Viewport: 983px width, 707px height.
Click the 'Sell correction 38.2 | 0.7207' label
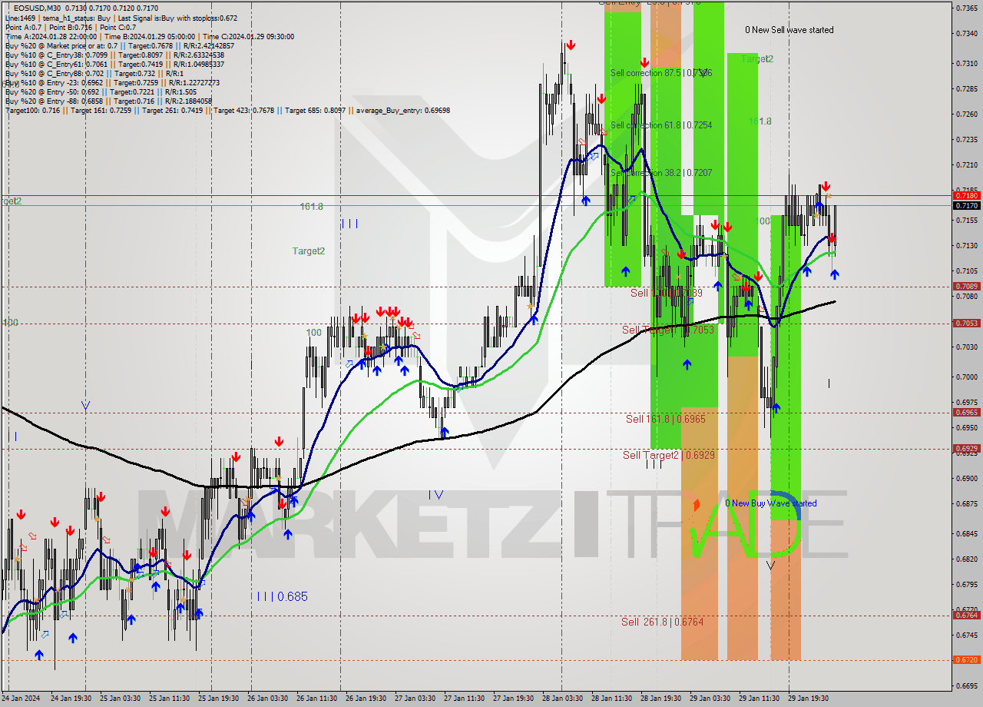661,173
